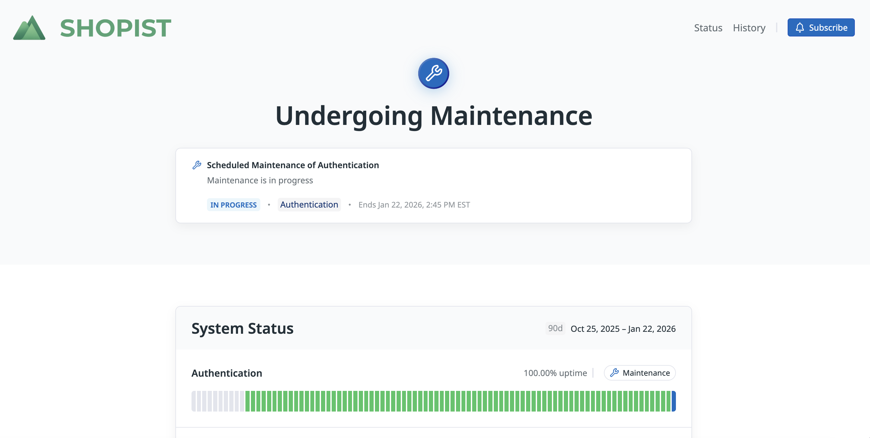Click the SHOPIST brand name text
The image size is (870, 438).
coord(116,28)
